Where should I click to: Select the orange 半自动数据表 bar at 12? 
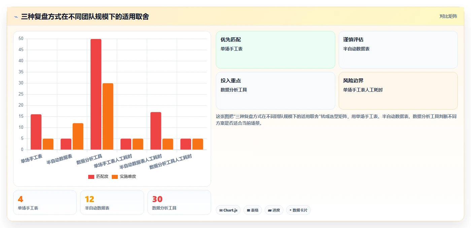pos(78,136)
